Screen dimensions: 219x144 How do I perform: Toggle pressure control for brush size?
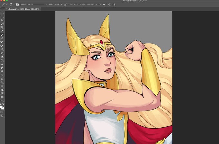coord(109,4)
